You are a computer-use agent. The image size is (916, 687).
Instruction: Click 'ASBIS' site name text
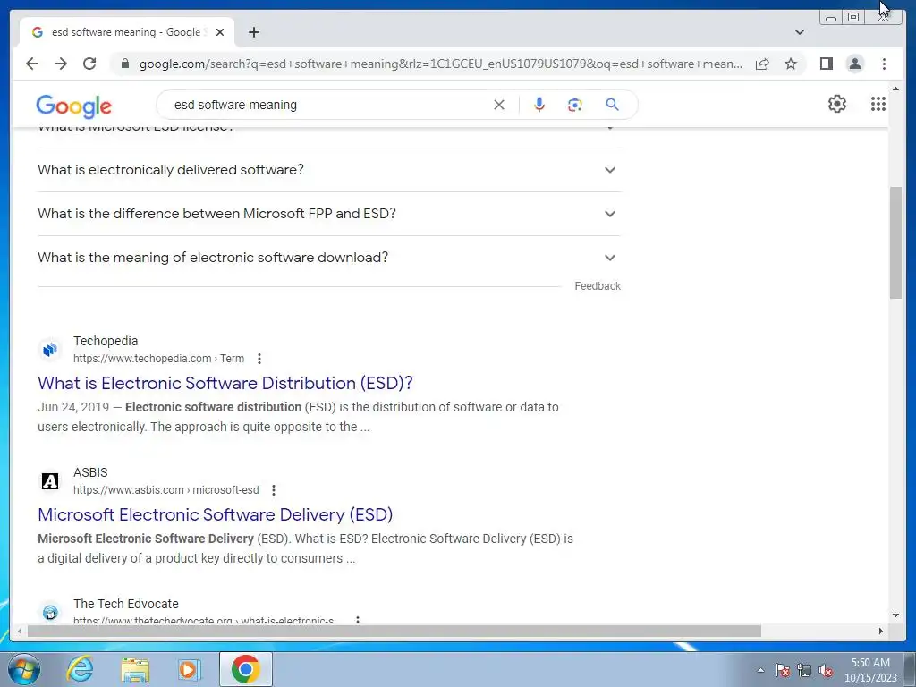pos(90,472)
